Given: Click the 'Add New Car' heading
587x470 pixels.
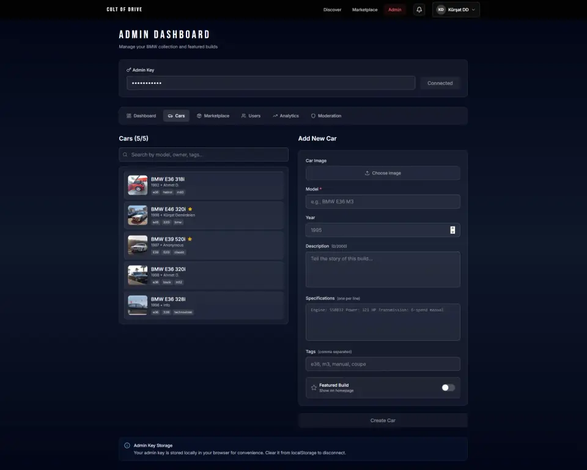Looking at the screenshot, I should tap(317, 138).
